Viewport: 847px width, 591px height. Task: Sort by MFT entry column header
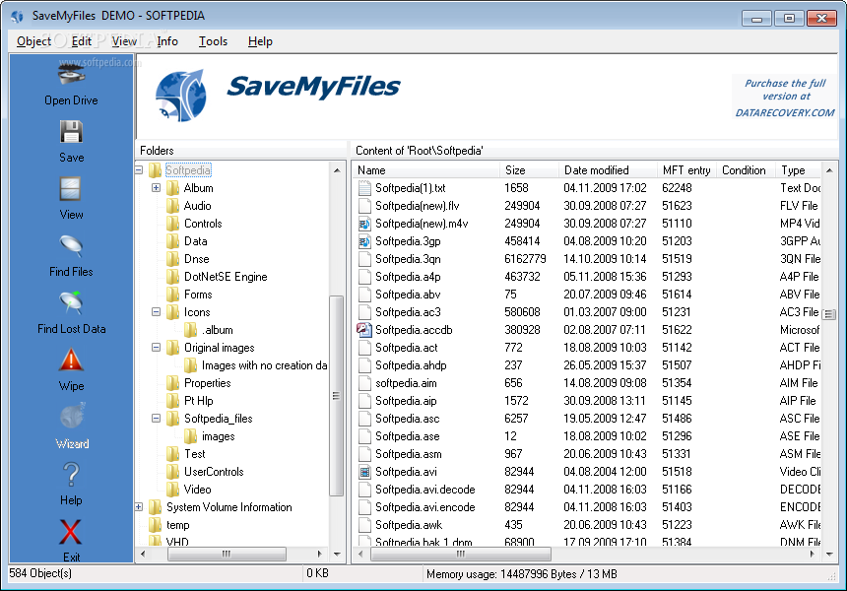pos(687,170)
